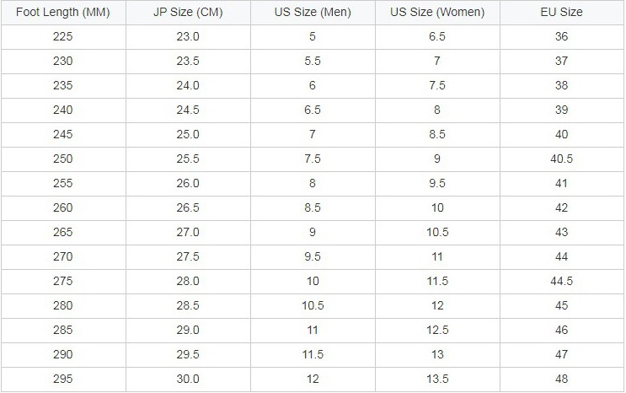This screenshot has width=626, height=393.
Task: Select the 260 foot length cell
Action: tap(63, 208)
